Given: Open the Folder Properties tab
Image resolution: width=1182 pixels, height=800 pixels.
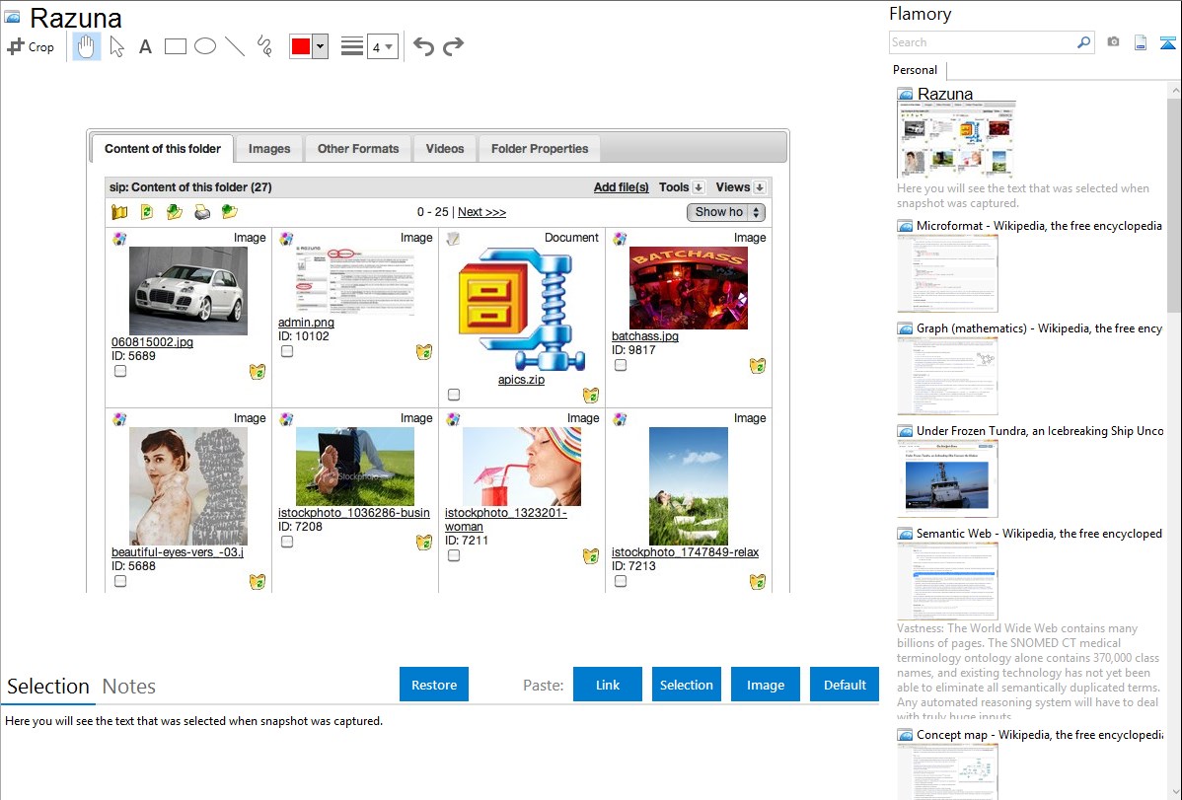Looking at the screenshot, I should (540, 149).
